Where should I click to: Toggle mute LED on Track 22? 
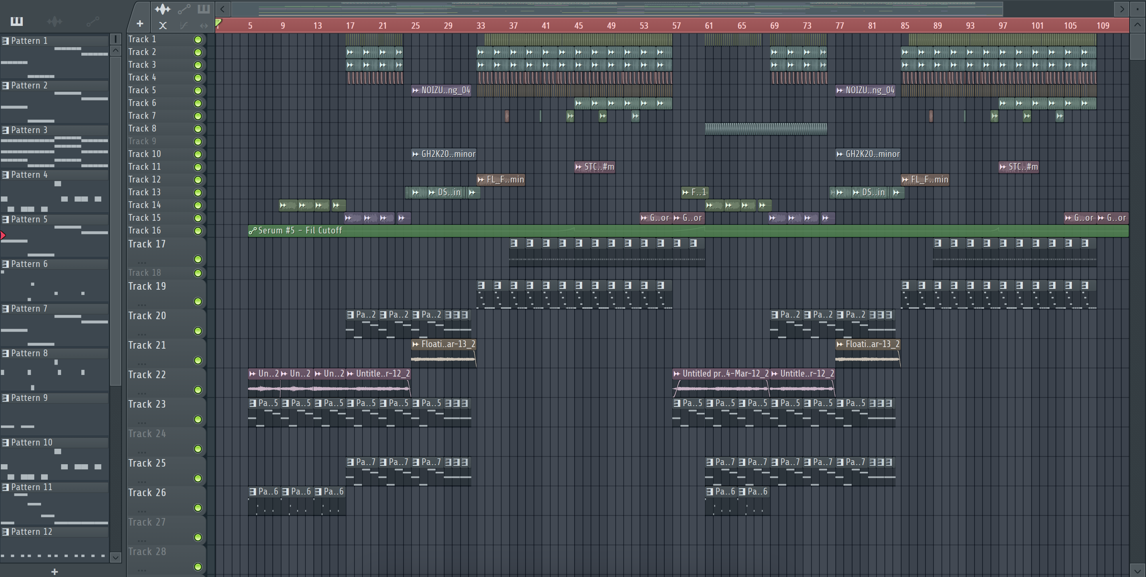198,390
